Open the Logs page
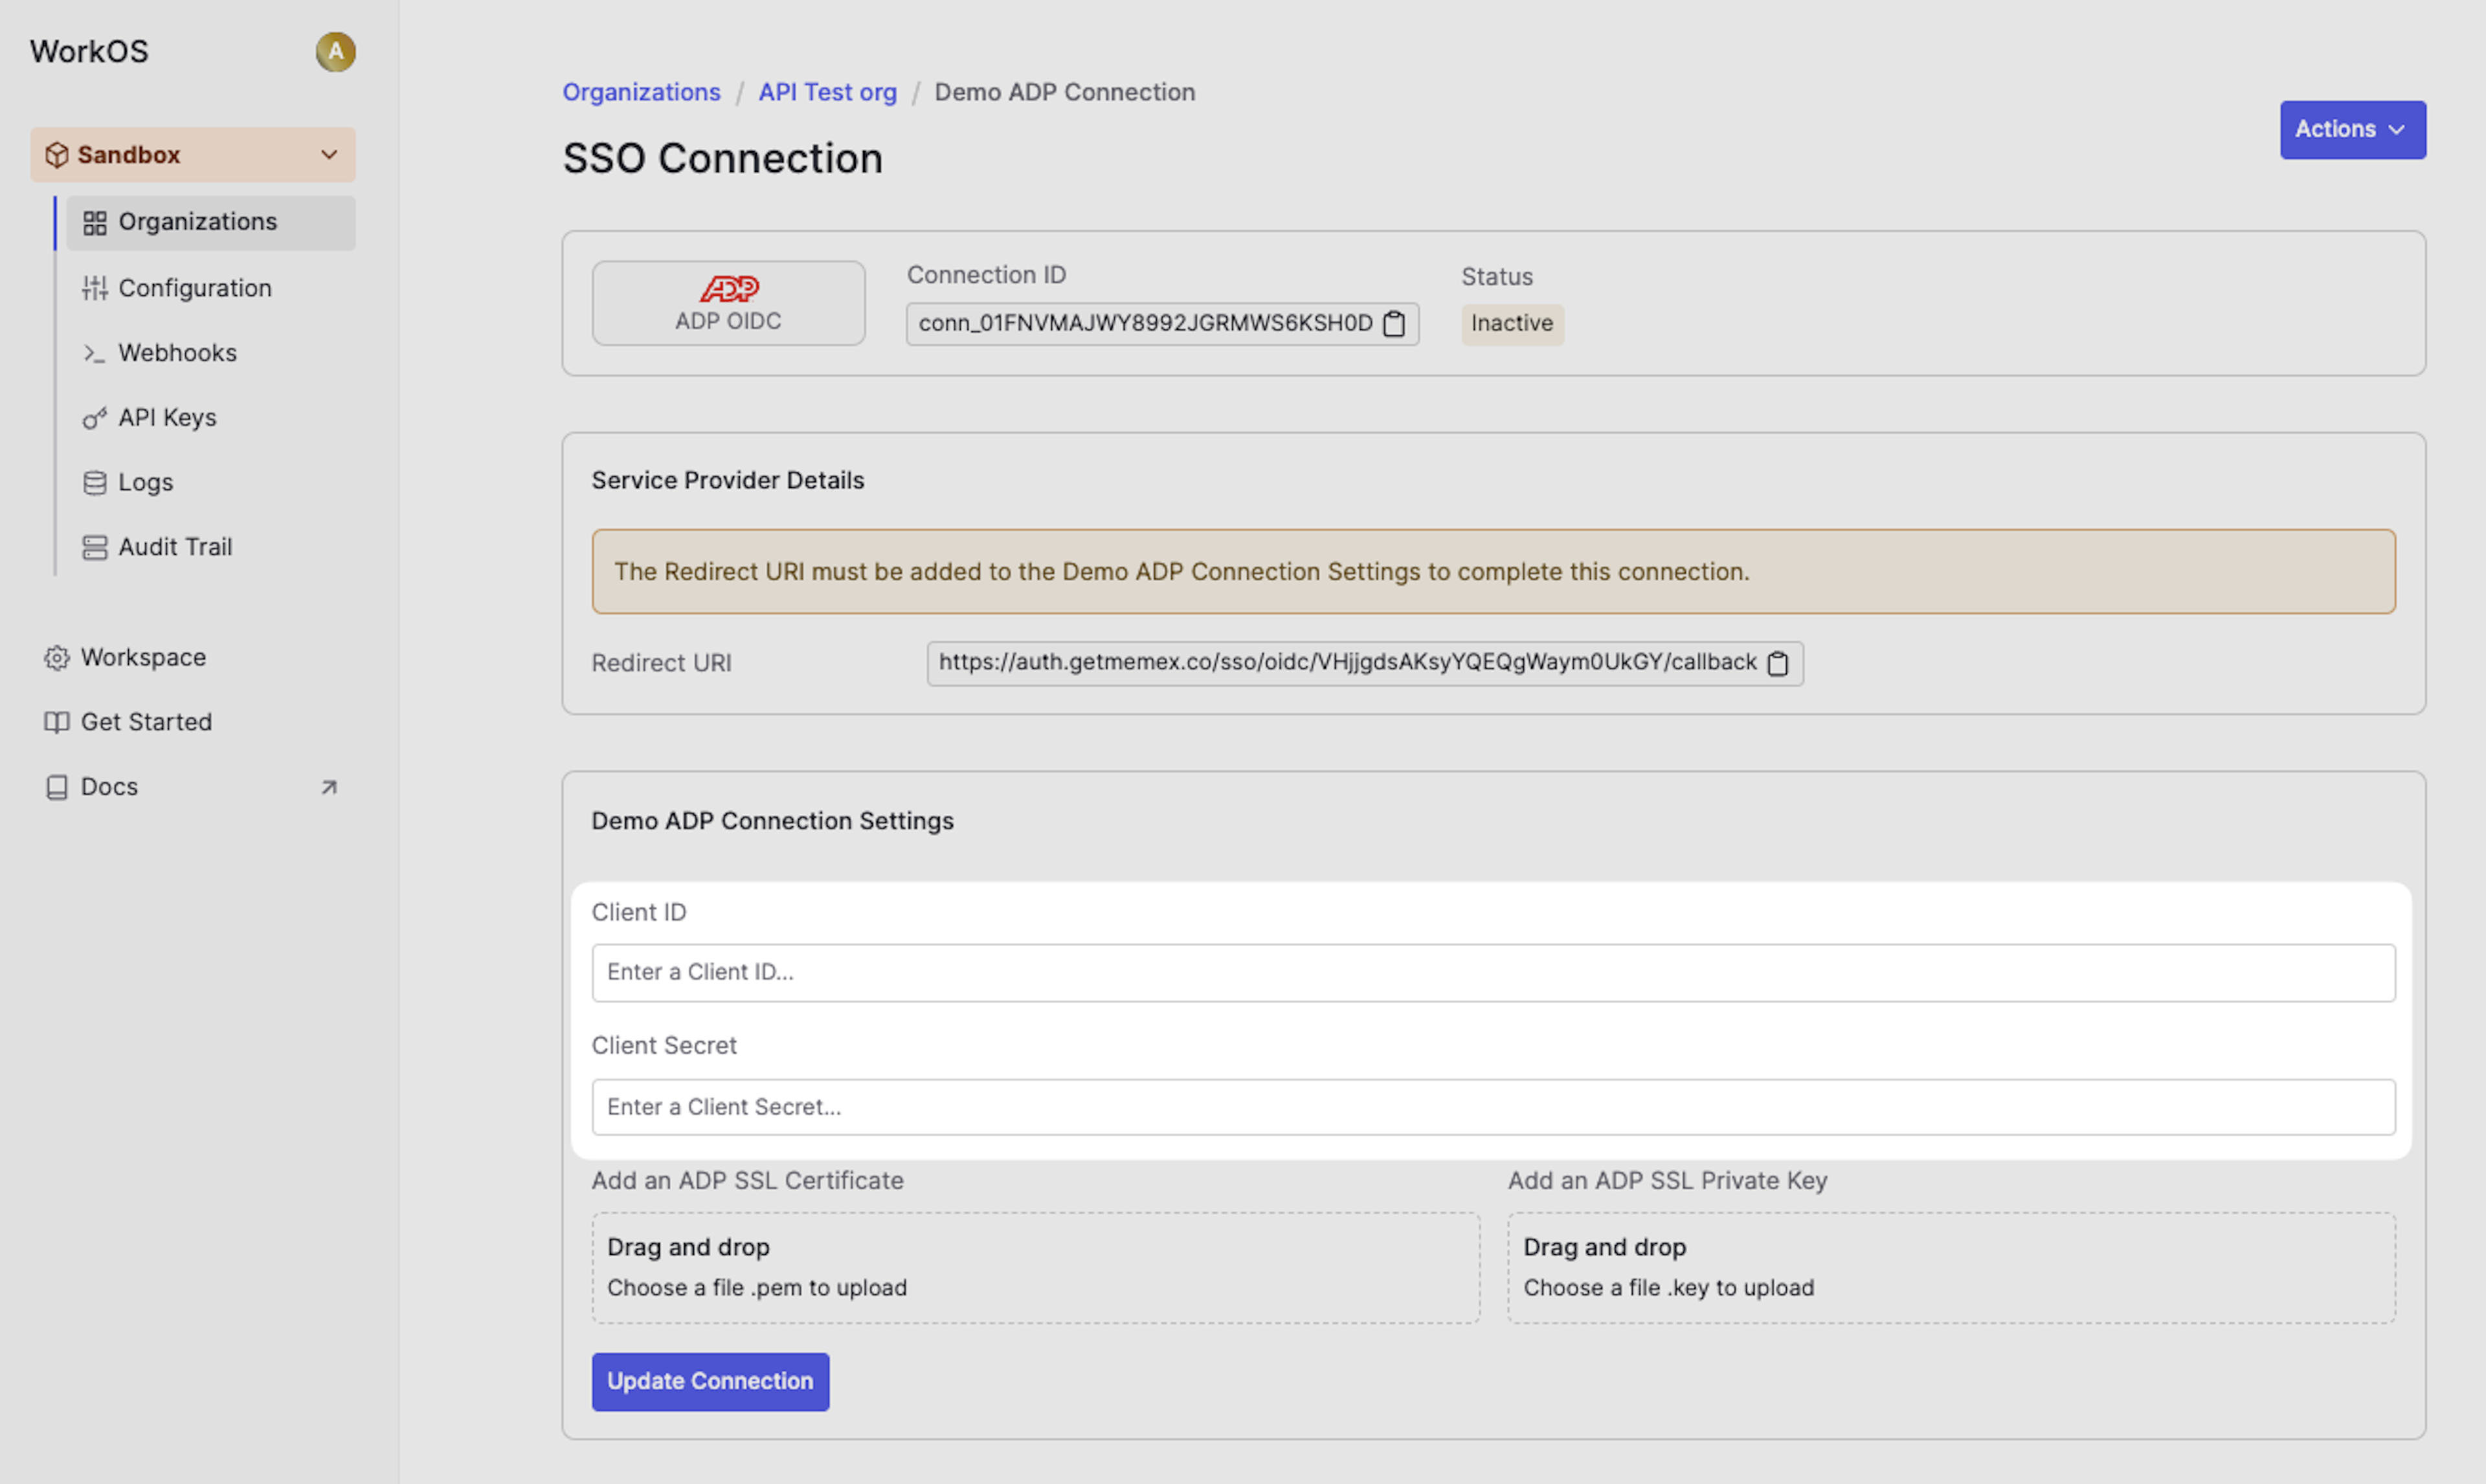Viewport: 2486px width, 1484px height. [x=145, y=483]
